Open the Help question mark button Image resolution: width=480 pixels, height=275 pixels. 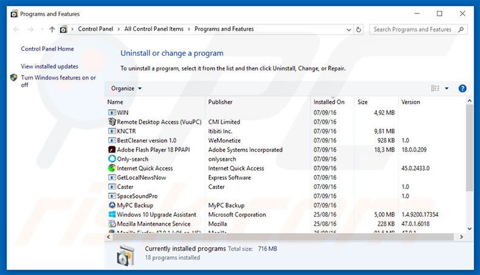(x=462, y=89)
